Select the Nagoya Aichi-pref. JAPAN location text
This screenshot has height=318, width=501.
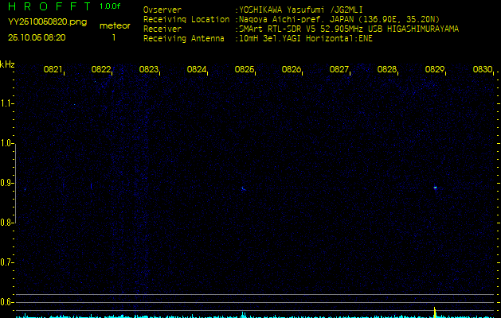point(339,19)
